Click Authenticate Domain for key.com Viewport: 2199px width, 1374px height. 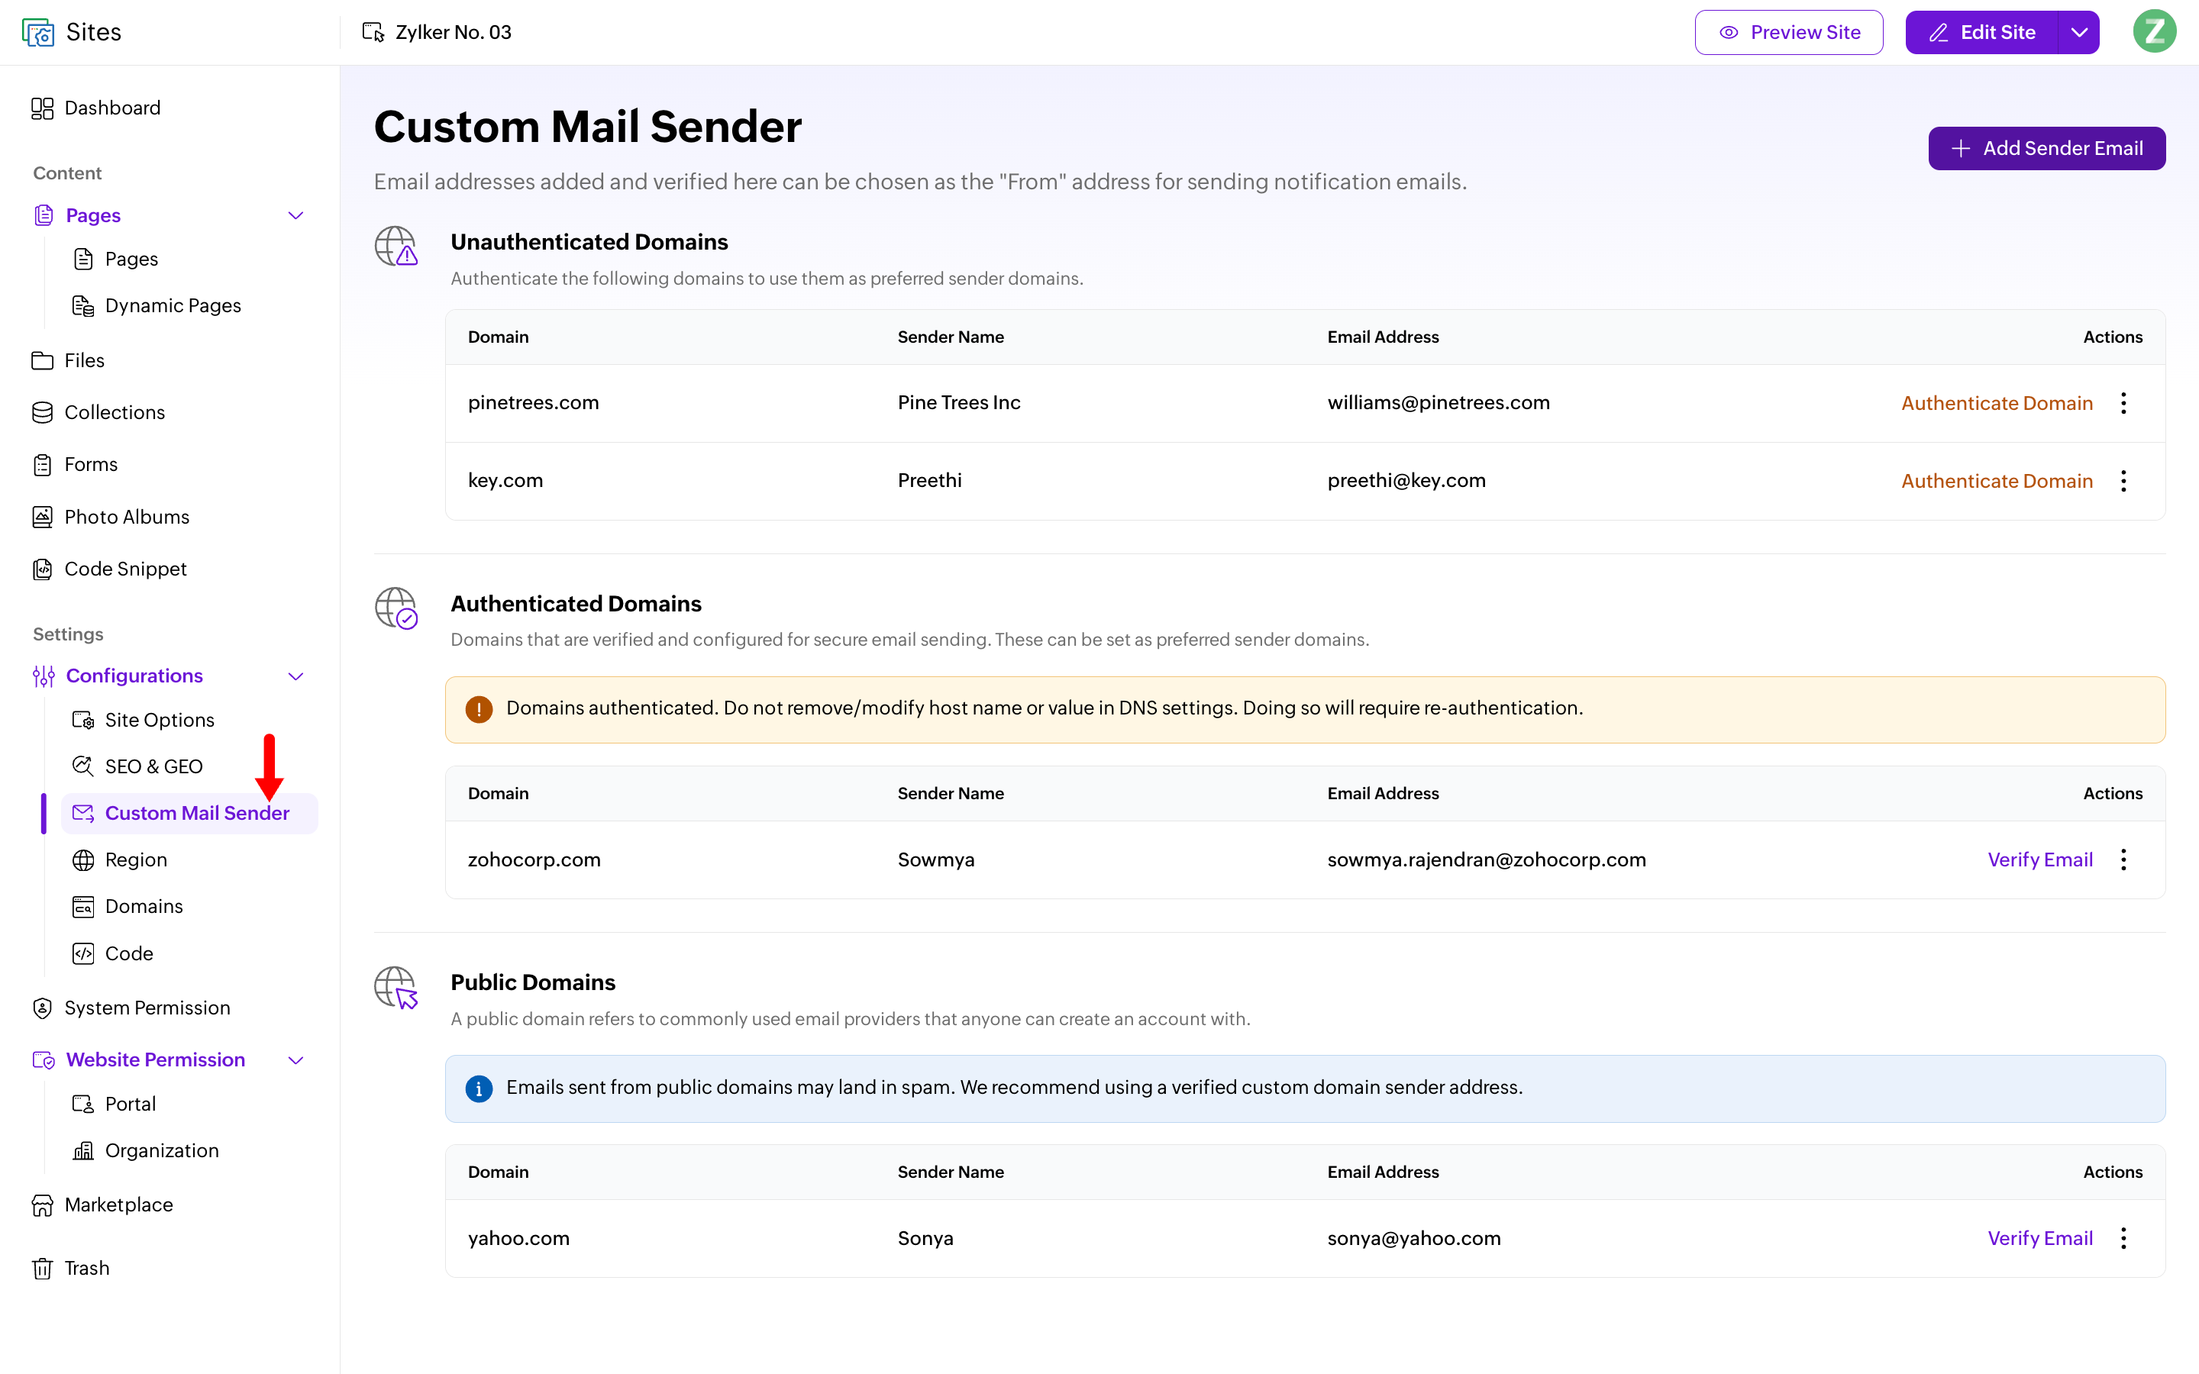[1997, 482]
